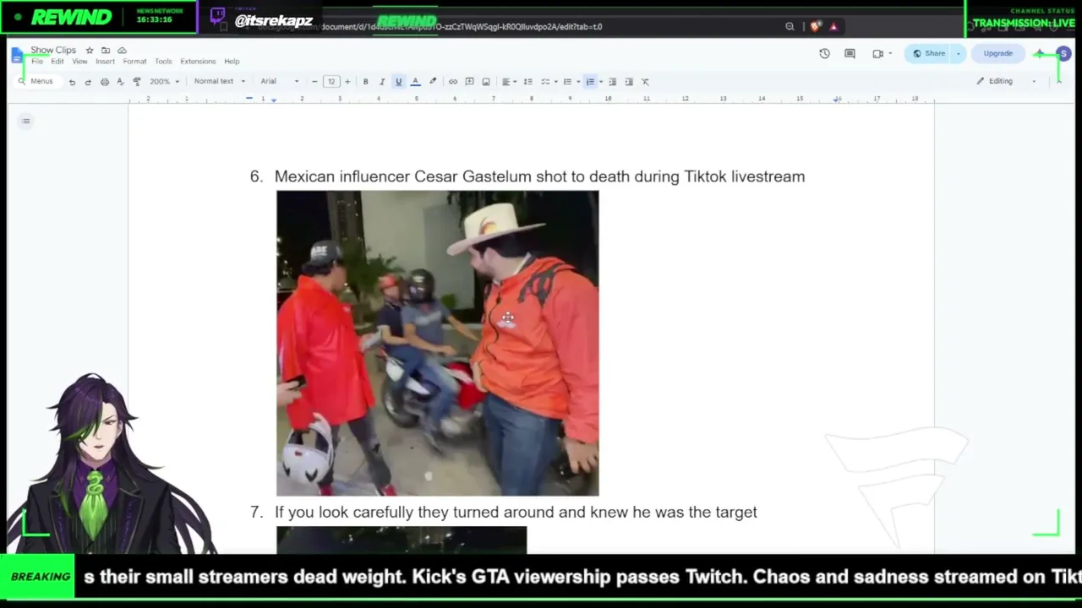Place cursor in 'Mexican influencer Cesar Gastelum' line

[x=539, y=176]
